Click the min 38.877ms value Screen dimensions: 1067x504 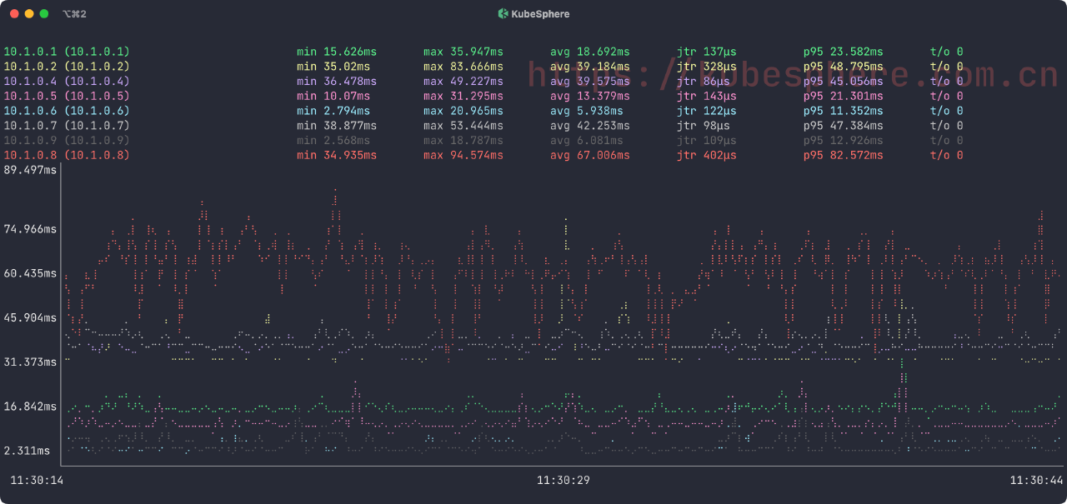pyautogui.click(x=336, y=126)
